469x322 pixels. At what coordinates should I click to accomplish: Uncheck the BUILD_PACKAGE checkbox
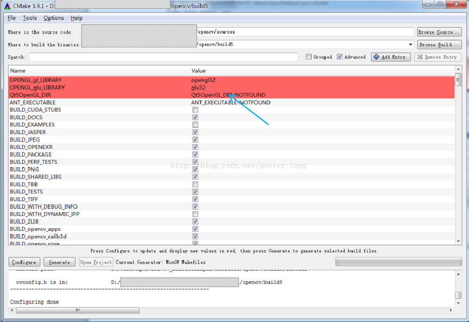click(x=195, y=154)
